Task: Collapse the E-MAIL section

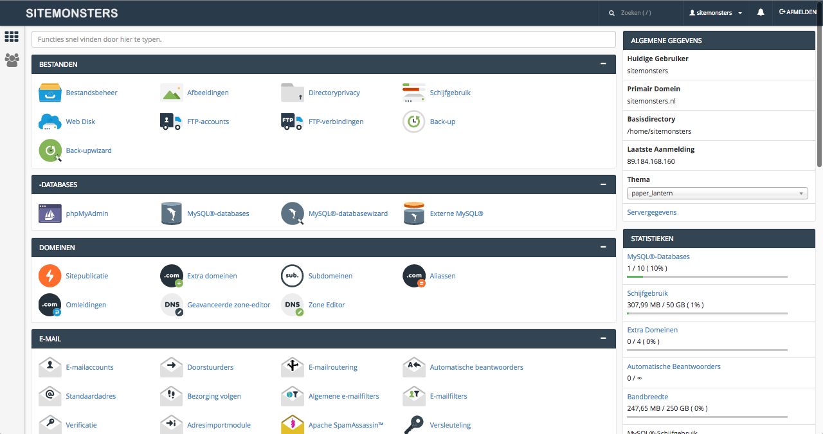Action: click(x=603, y=338)
